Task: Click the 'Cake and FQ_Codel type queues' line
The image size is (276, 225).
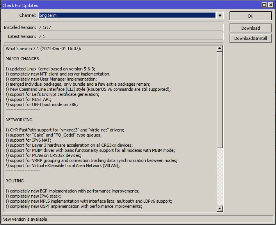Action: pos(54,135)
